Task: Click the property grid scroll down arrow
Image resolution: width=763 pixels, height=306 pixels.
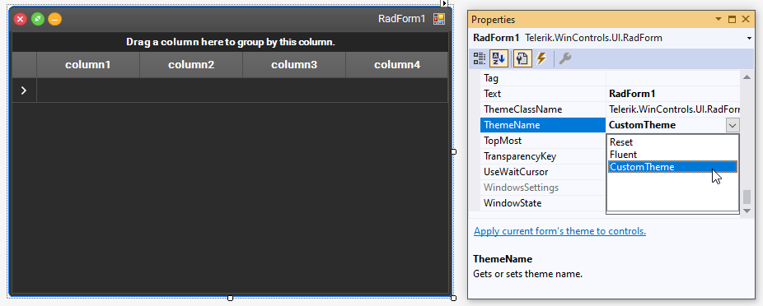Action: click(x=747, y=211)
